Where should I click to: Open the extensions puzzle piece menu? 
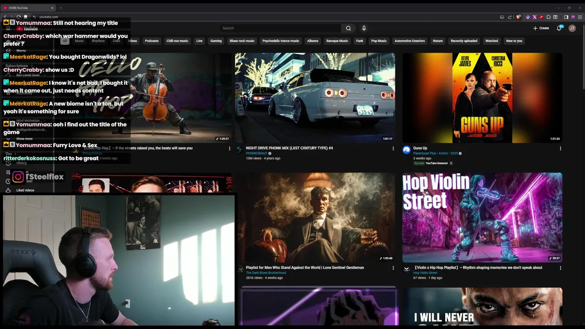(x=548, y=17)
